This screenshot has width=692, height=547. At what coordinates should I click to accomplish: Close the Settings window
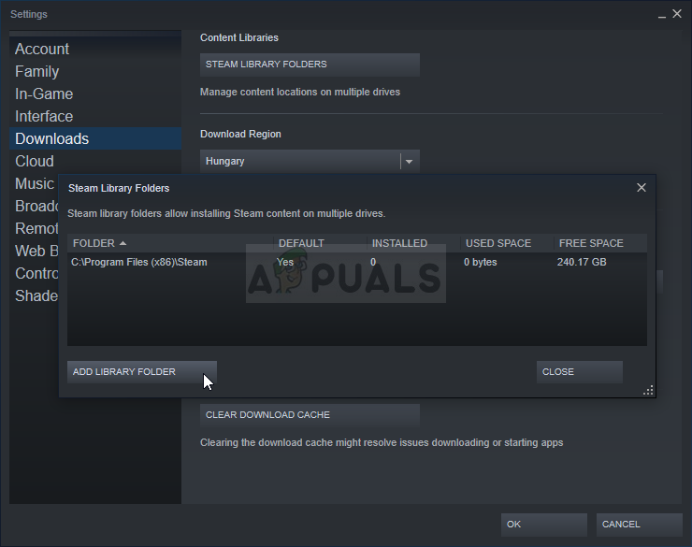(x=677, y=14)
